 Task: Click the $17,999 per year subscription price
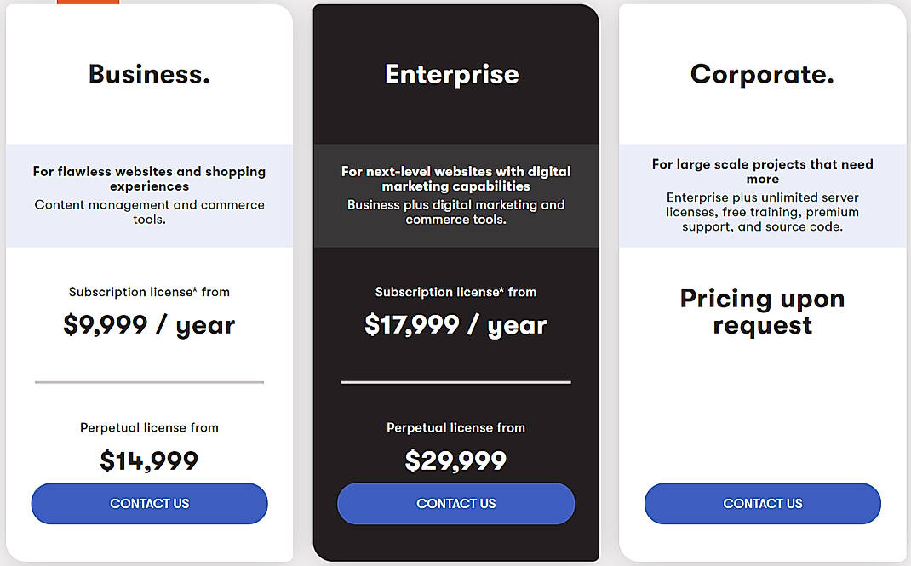455,324
